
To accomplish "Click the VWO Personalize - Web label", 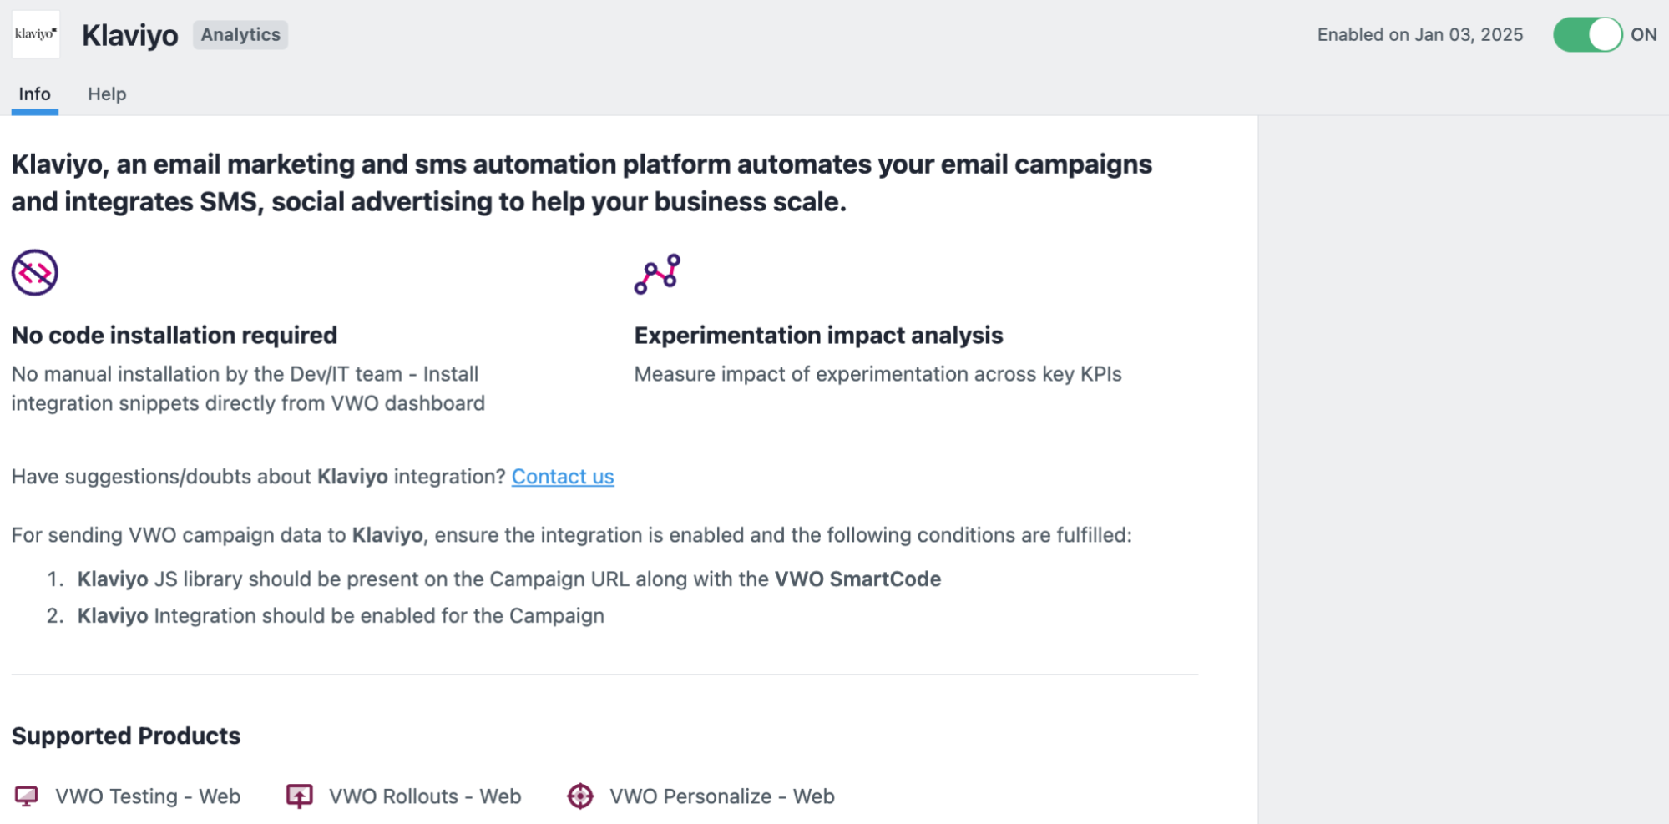I will 722,796.
